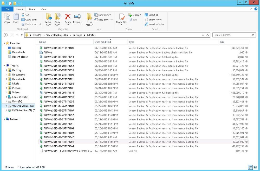Select Videos folder in This PC
Image resolution: width=260 pixels, height=171 pixels.
(16, 93)
